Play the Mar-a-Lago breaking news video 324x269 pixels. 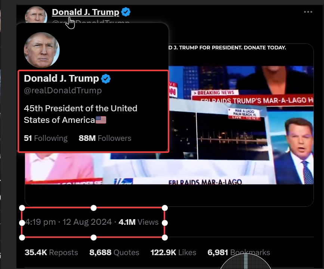point(169,125)
